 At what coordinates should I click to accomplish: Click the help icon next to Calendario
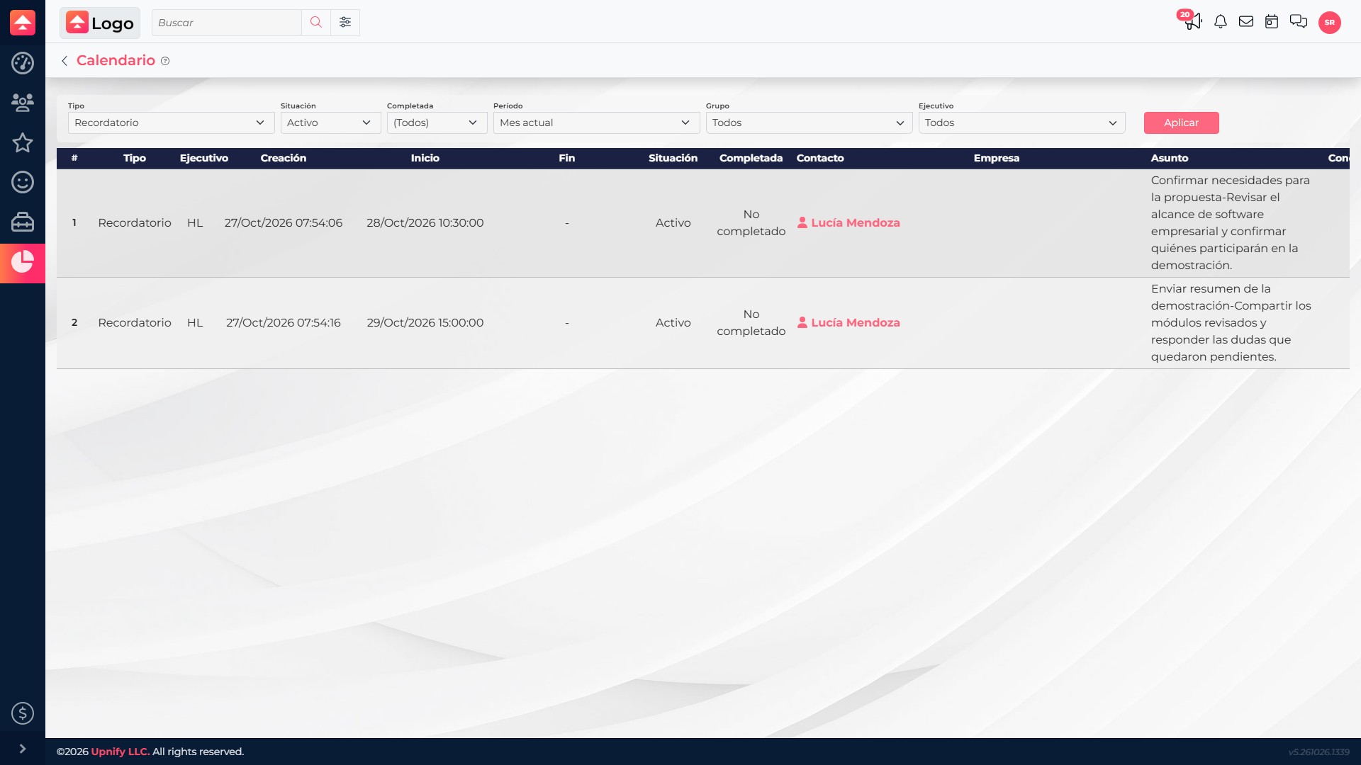click(165, 61)
